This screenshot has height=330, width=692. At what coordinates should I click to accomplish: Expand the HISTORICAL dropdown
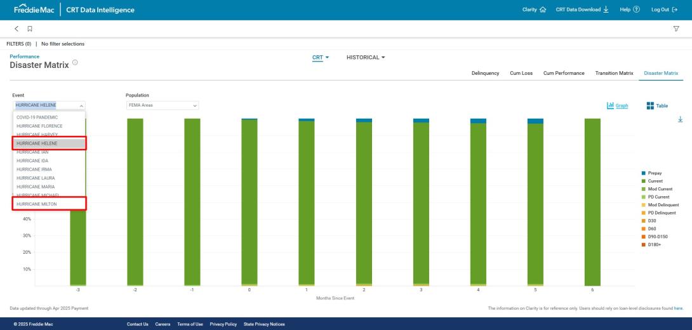tap(366, 58)
